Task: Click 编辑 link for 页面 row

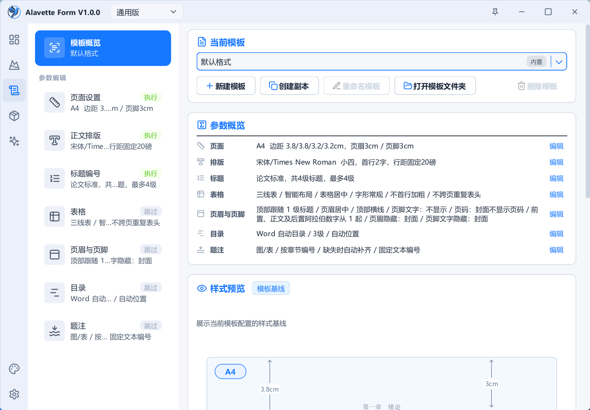Action: click(557, 146)
